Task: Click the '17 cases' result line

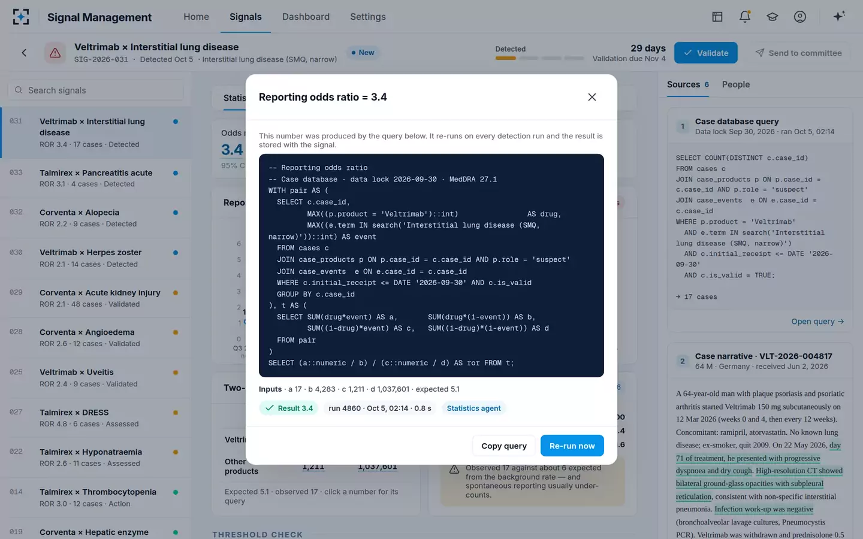Action: 696,296
